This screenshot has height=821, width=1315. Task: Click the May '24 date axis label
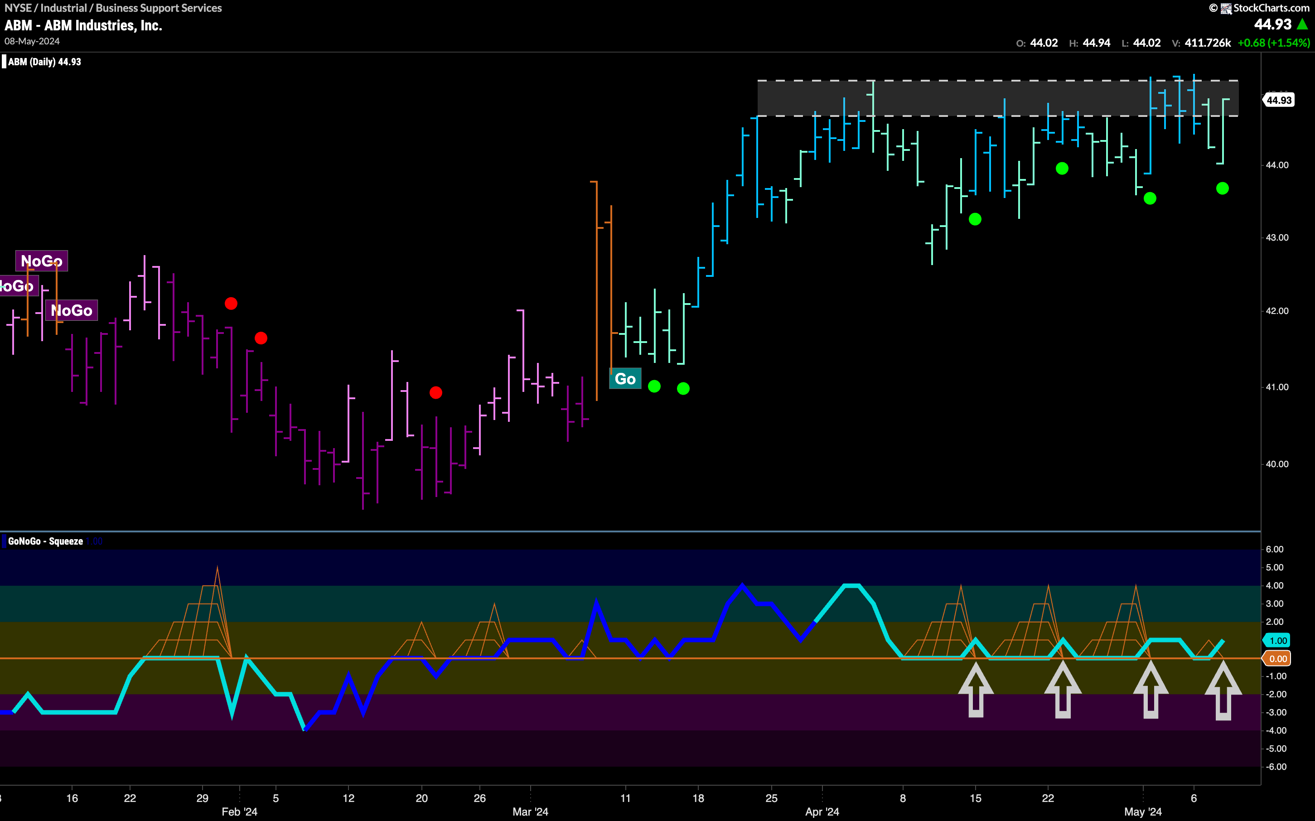[x=1143, y=812]
